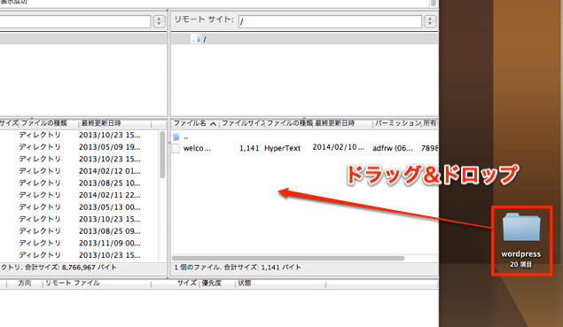Select the welco... file icon in remote list

[x=176, y=148]
